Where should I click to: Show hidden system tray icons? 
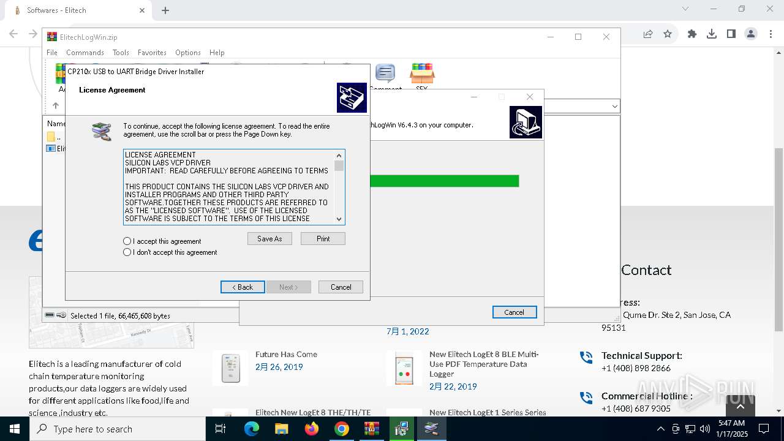[x=661, y=429]
